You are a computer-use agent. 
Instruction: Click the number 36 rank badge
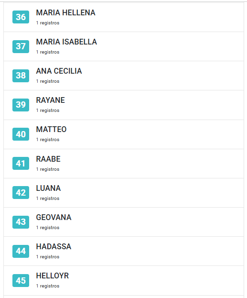coord(21,17)
